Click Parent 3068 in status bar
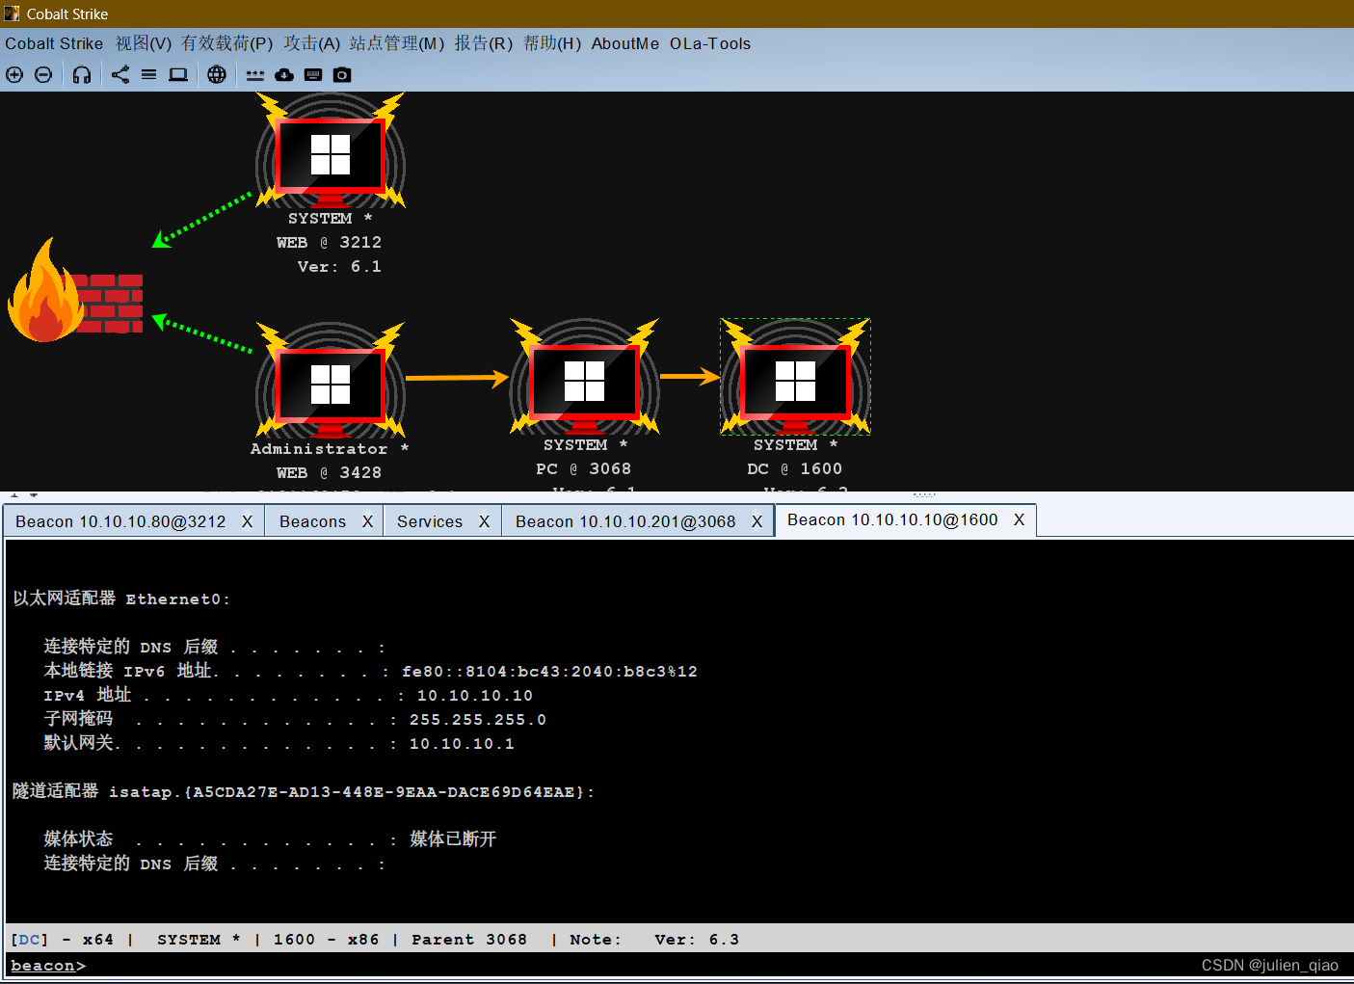 469,940
